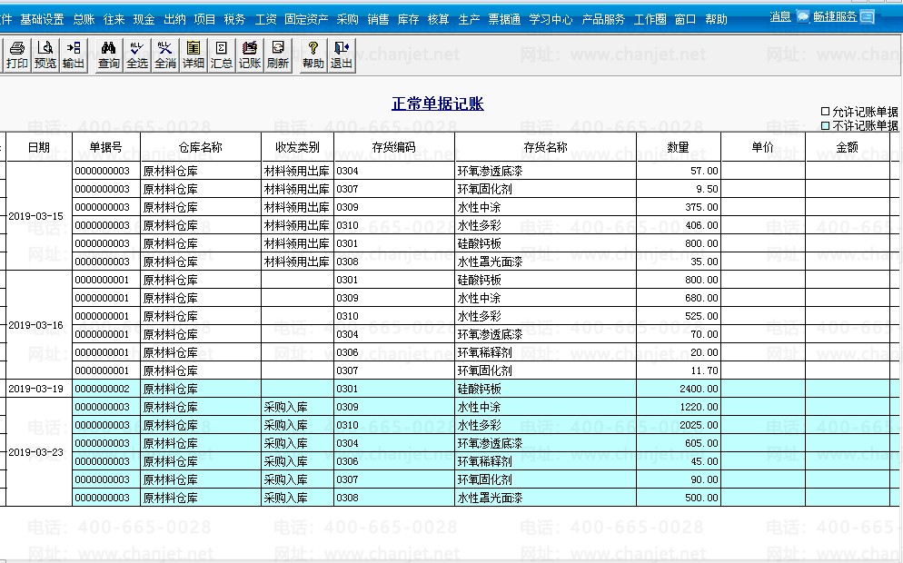
Task: Click the 允许记账单据 legend box
Action: tap(825, 112)
